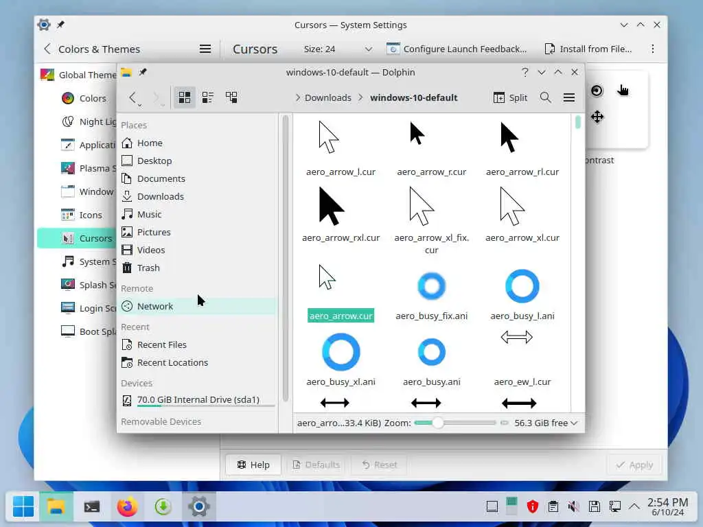Image resolution: width=703 pixels, height=527 pixels.
Task: Select aero_arrow_xl.cur file
Action: pyautogui.click(x=522, y=214)
